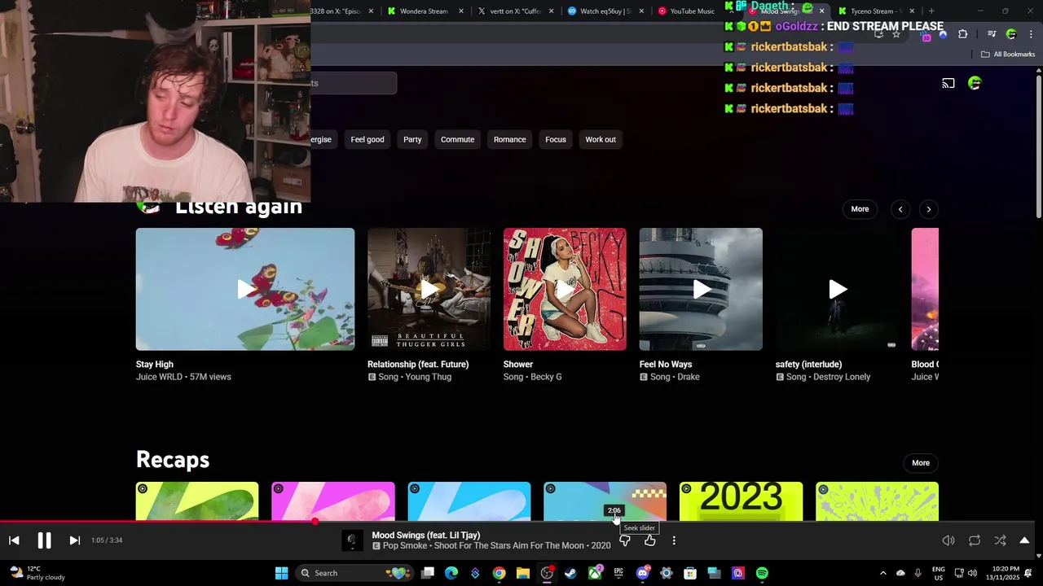Open Windows Start menu
1043x586 pixels.
(x=281, y=573)
